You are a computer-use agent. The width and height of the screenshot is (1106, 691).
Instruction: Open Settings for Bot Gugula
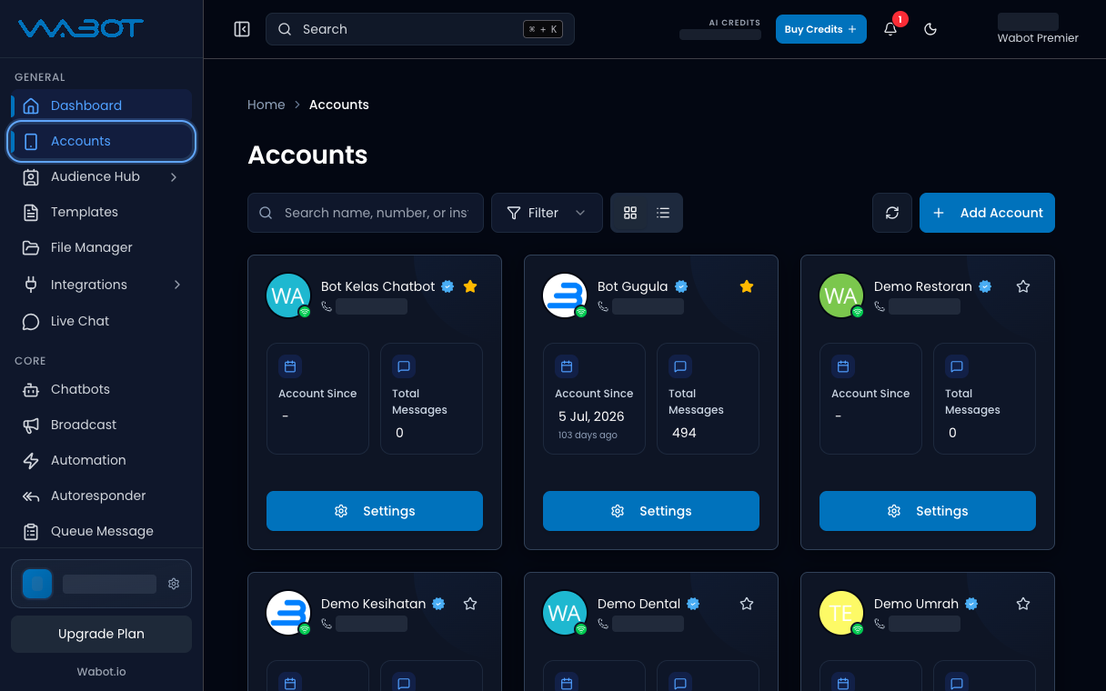coord(651,511)
